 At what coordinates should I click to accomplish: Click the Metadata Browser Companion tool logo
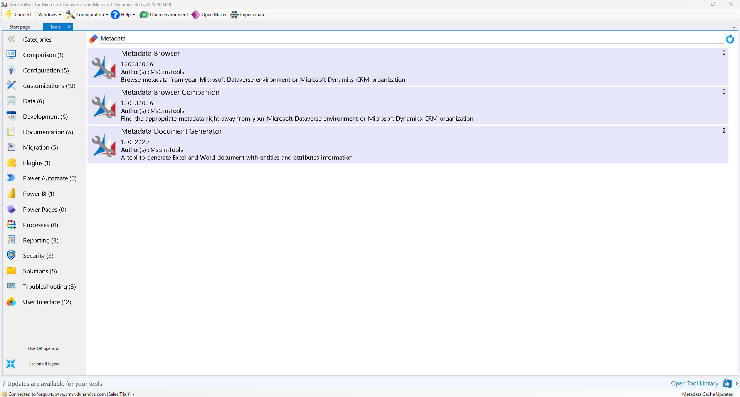[104, 107]
